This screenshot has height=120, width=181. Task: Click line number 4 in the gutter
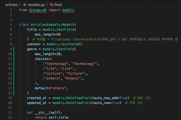coord(11,25)
